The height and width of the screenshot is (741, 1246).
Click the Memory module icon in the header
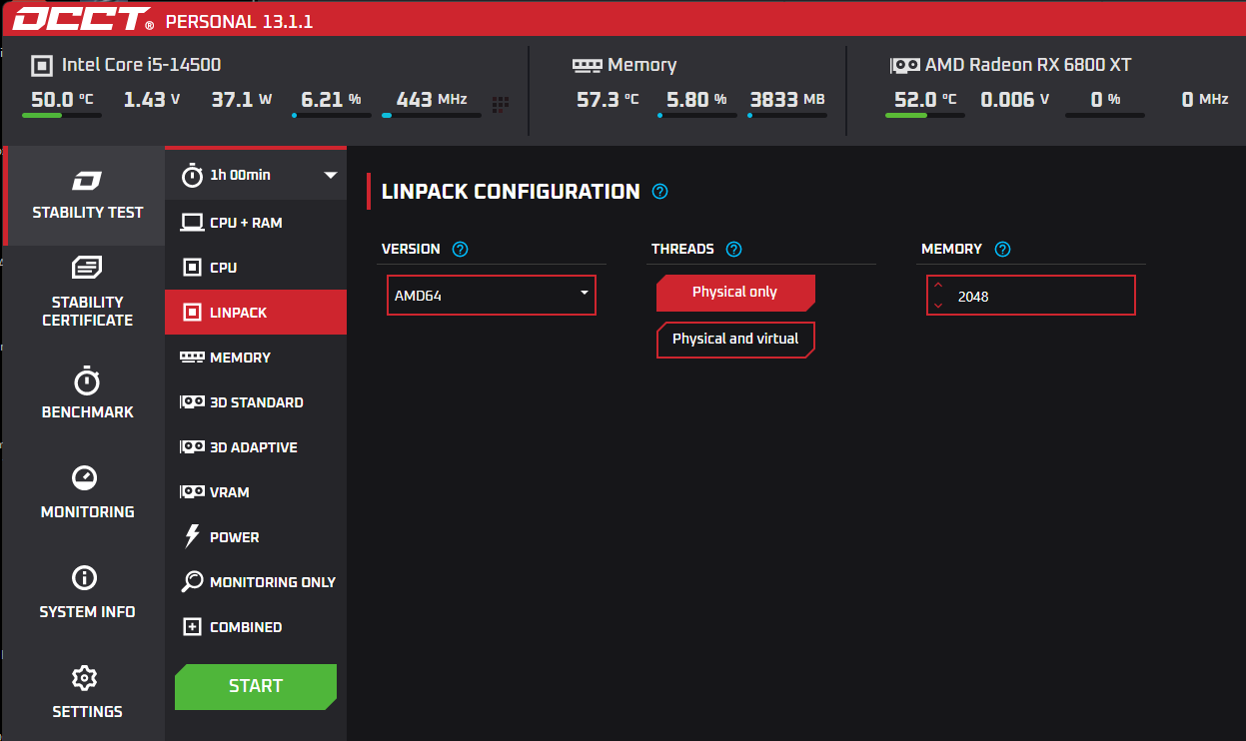(587, 65)
